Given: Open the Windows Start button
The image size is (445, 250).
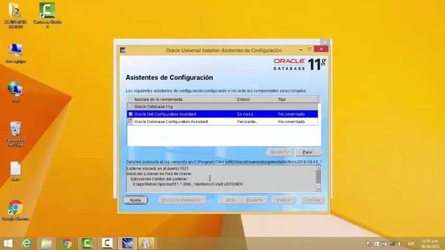Looking at the screenshot, I should coord(8,244).
